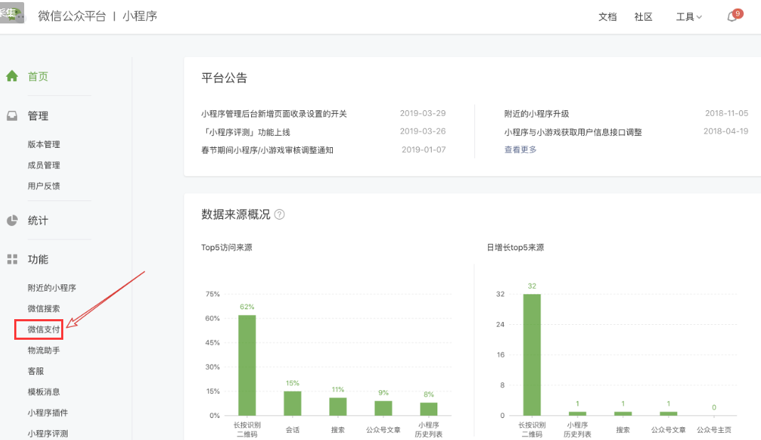
Task: Open 成员管理 in the sidebar
Action: pos(43,166)
